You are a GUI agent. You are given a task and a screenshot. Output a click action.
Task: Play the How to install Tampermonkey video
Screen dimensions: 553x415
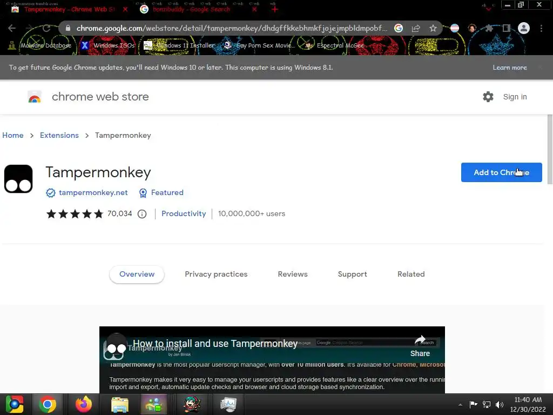click(x=272, y=360)
